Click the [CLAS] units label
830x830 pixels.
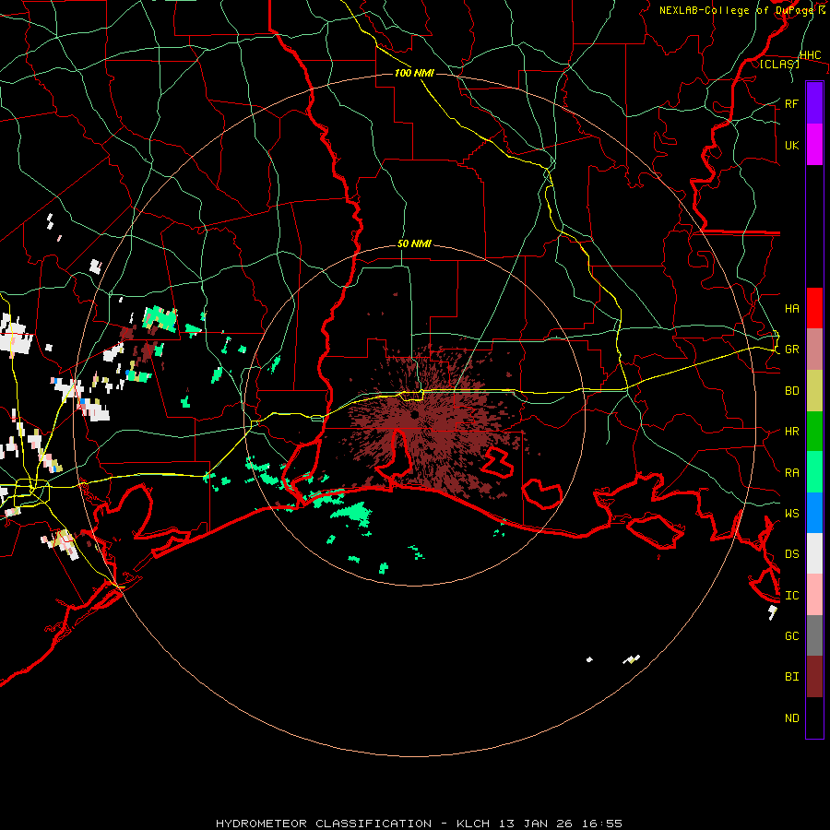(779, 64)
